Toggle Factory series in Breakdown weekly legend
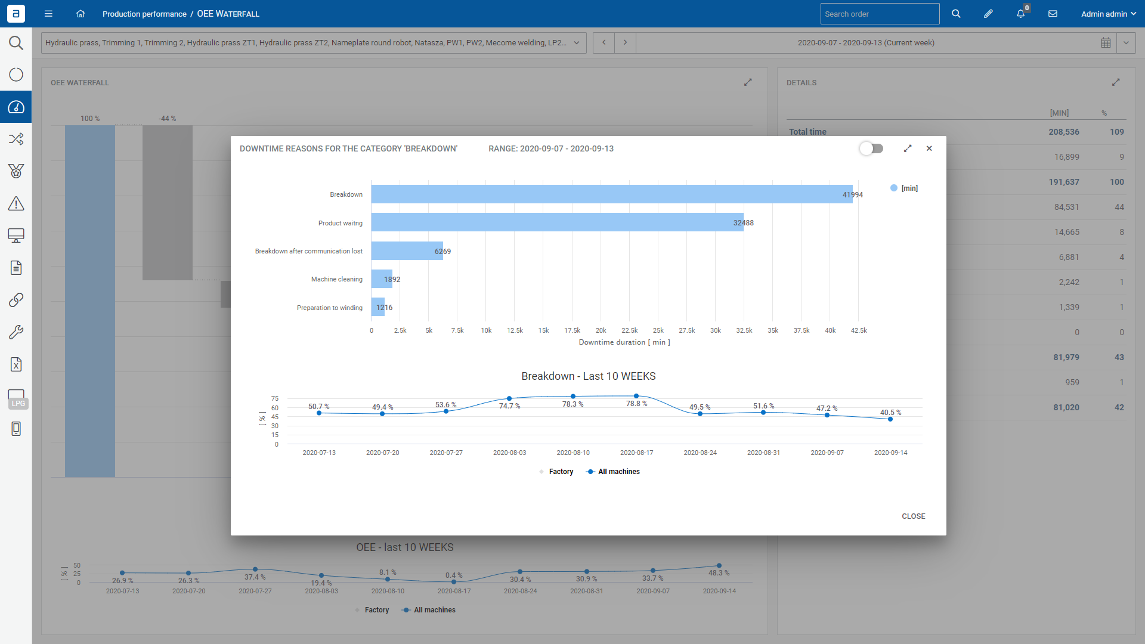1145x644 pixels. 556,472
